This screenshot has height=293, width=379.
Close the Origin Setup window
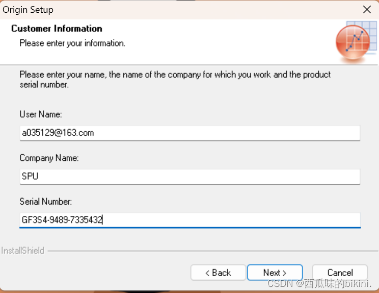[367, 10]
